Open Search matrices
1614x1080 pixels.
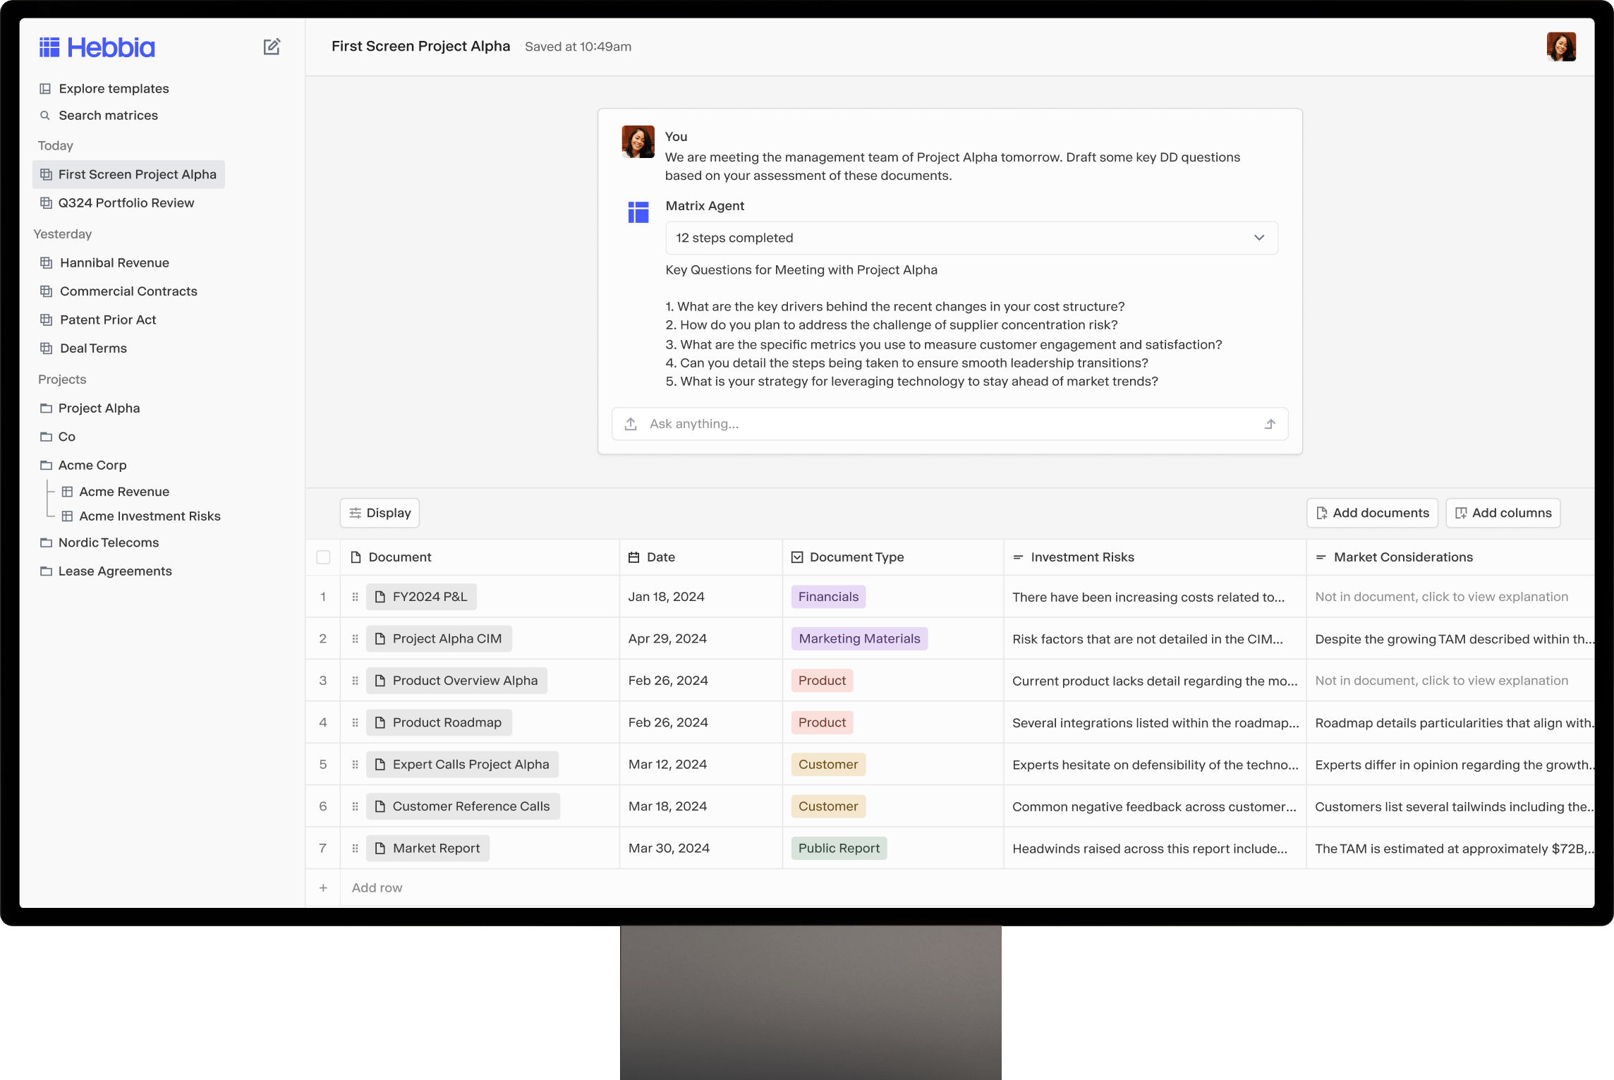click(x=108, y=115)
